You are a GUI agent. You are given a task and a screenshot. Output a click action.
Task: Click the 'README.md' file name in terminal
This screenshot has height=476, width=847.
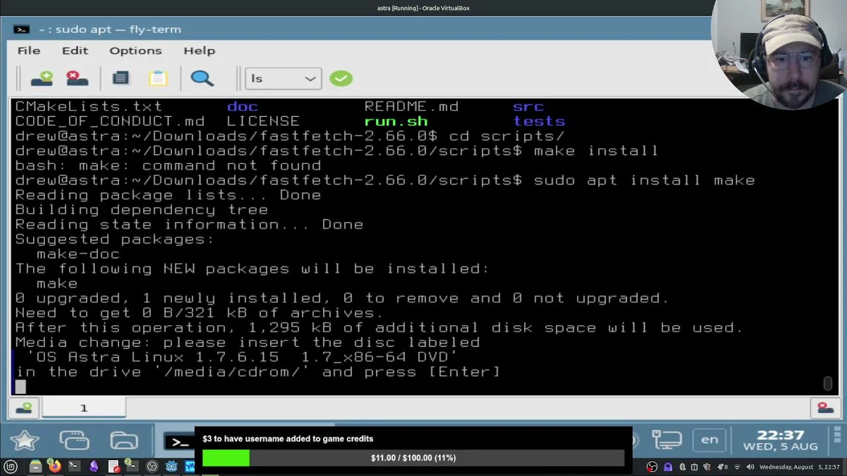(412, 106)
